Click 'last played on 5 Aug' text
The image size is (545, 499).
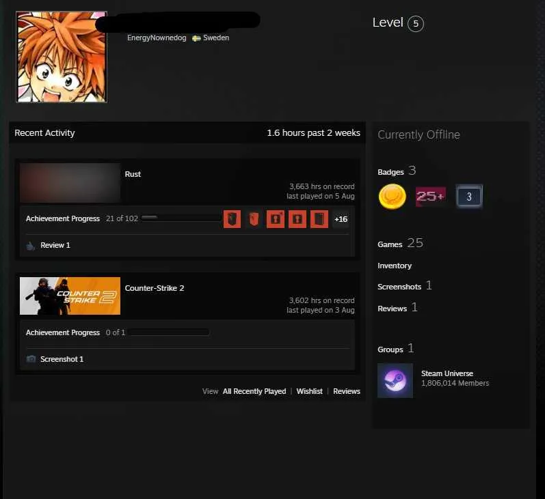coord(321,197)
